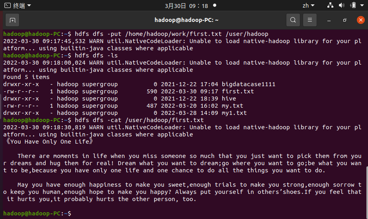Viewport: 368px width, 219px height.
Task: Click the hadoop@hadoop-PC window title
Action: tap(186, 20)
